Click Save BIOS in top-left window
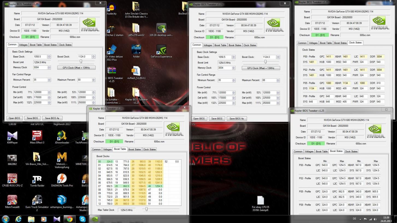 [32, 118]
